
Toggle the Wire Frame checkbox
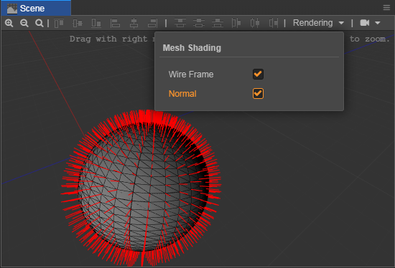click(258, 74)
